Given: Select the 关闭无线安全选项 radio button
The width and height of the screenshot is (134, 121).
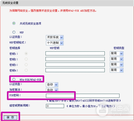Looking at the screenshot, I should [14, 23].
